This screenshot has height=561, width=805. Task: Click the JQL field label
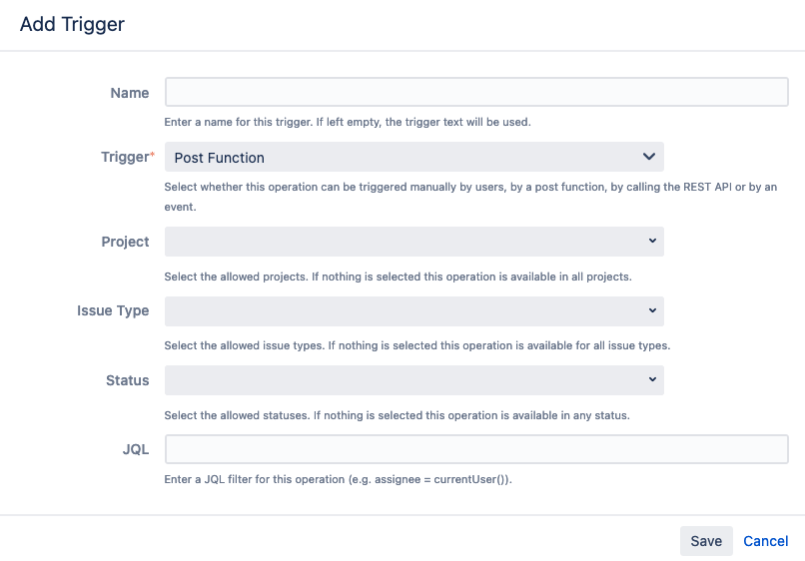click(136, 449)
